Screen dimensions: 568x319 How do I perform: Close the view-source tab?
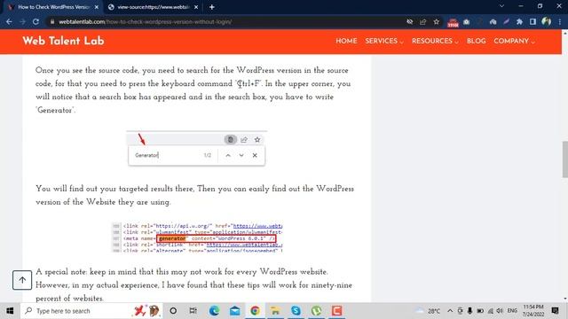[x=196, y=7]
